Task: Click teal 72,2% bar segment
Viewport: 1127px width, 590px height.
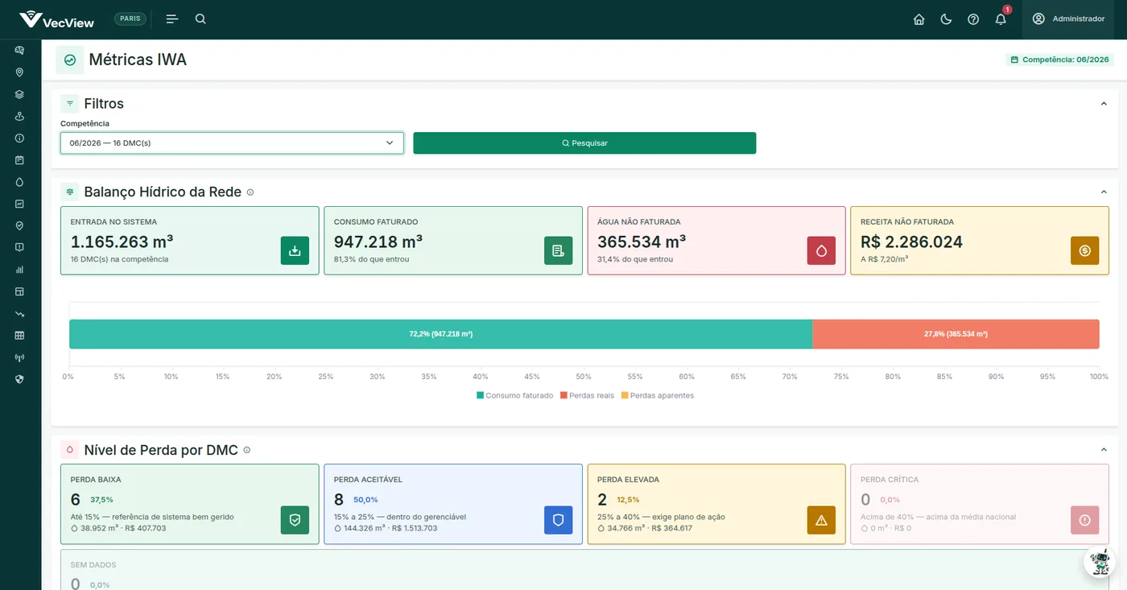Action: coord(440,334)
